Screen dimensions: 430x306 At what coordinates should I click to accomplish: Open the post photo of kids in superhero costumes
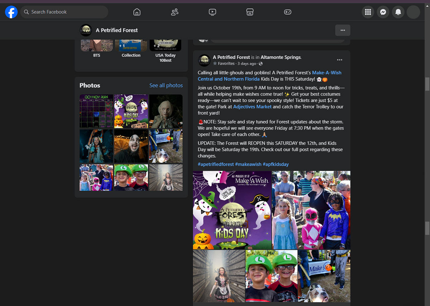click(311, 210)
